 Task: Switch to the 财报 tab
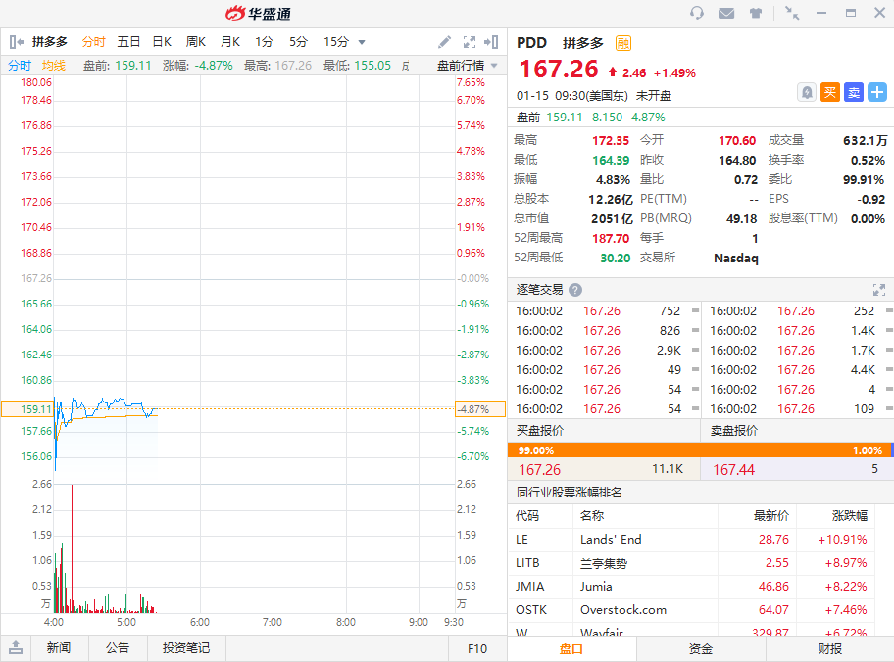click(830, 648)
